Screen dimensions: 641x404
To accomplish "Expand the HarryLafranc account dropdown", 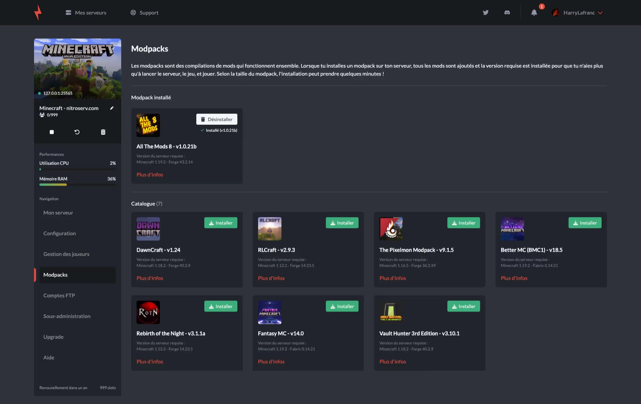I will 583,13.
